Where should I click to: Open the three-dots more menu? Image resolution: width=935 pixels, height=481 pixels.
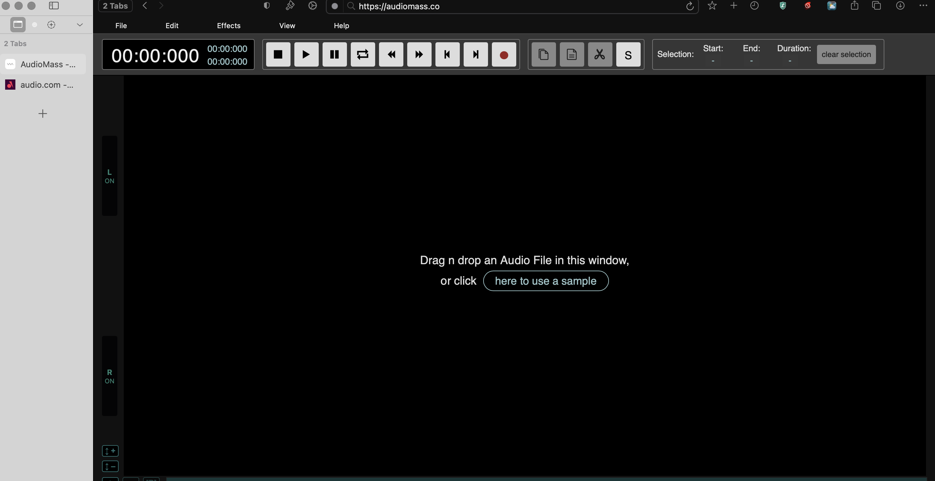(x=923, y=5)
